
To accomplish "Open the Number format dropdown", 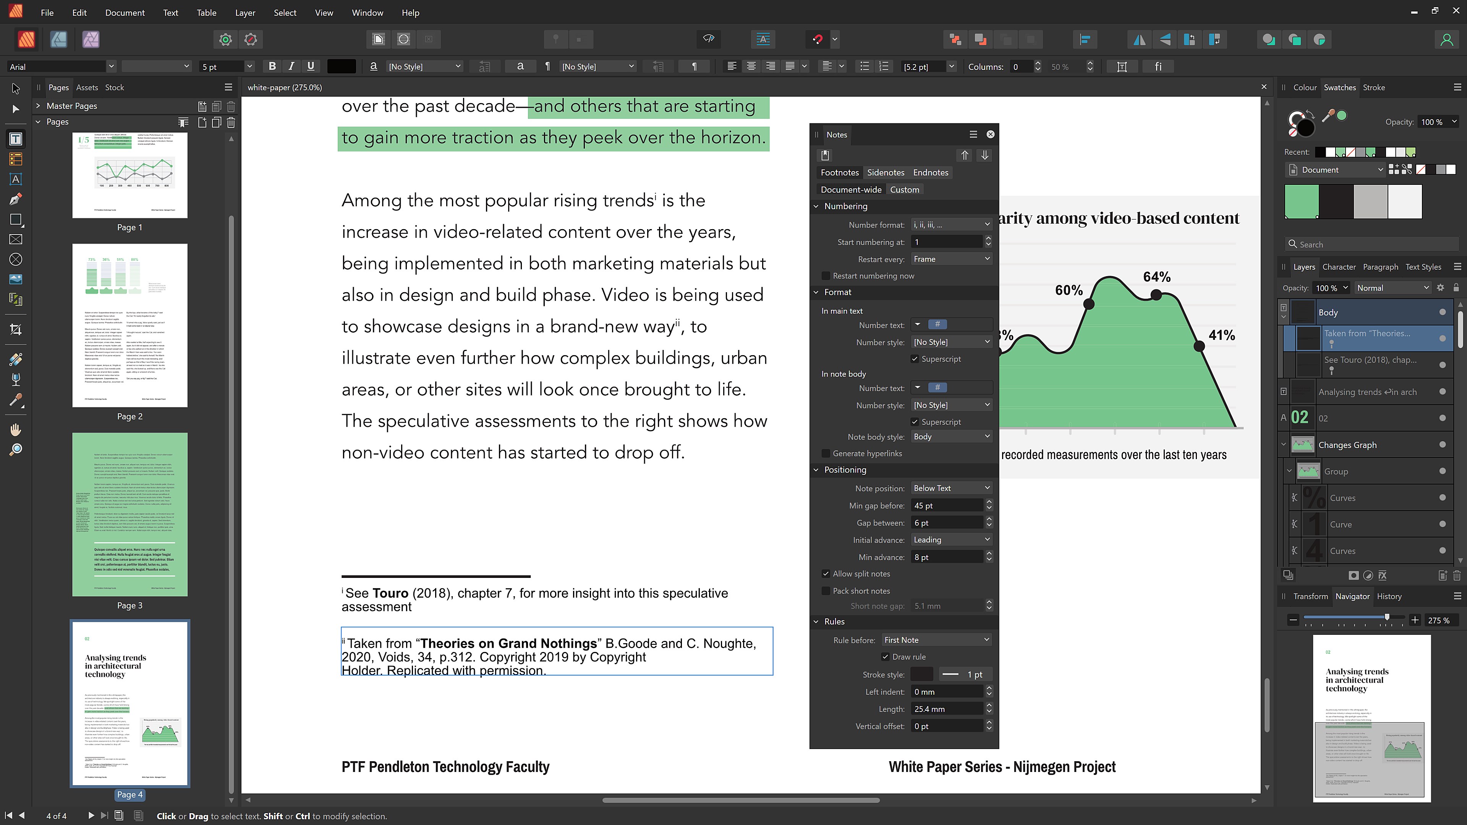I will [951, 225].
